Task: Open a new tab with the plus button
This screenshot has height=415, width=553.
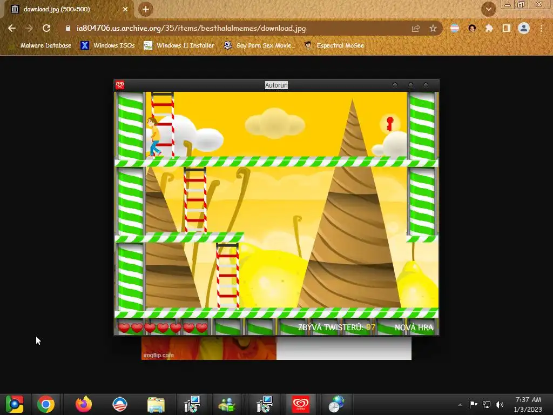Action: pyautogui.click(x=146, y=9)
